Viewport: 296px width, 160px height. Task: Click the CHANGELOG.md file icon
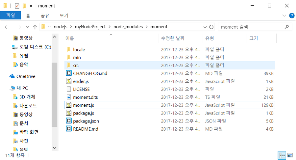point(69,73)
